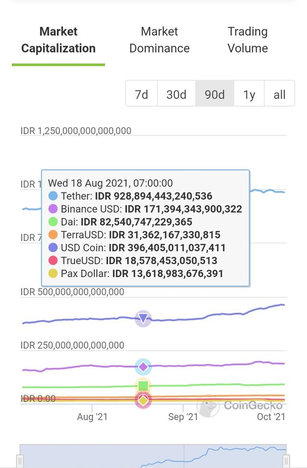The image size is (307, 468).
Task: Click the USD Coin triangle marker on chart
Action: tap(143, 318)
